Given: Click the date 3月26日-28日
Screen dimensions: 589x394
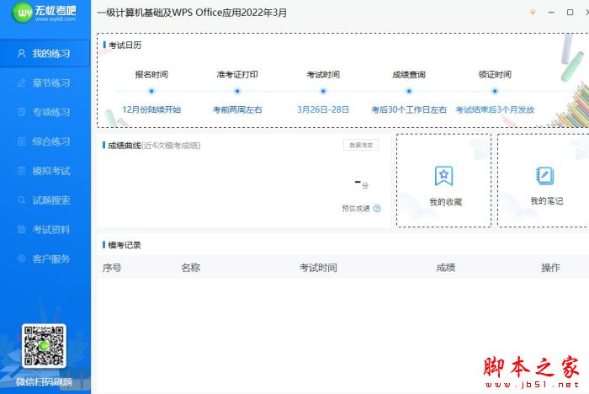Looking at the screenshot, I should [323, 109].
